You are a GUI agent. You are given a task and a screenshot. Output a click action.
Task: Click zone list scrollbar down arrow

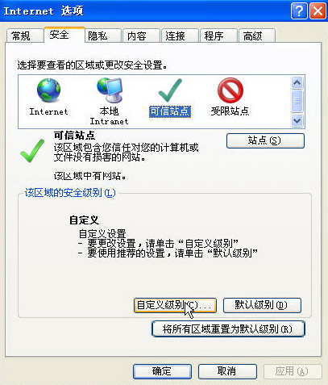pos(297,120)
